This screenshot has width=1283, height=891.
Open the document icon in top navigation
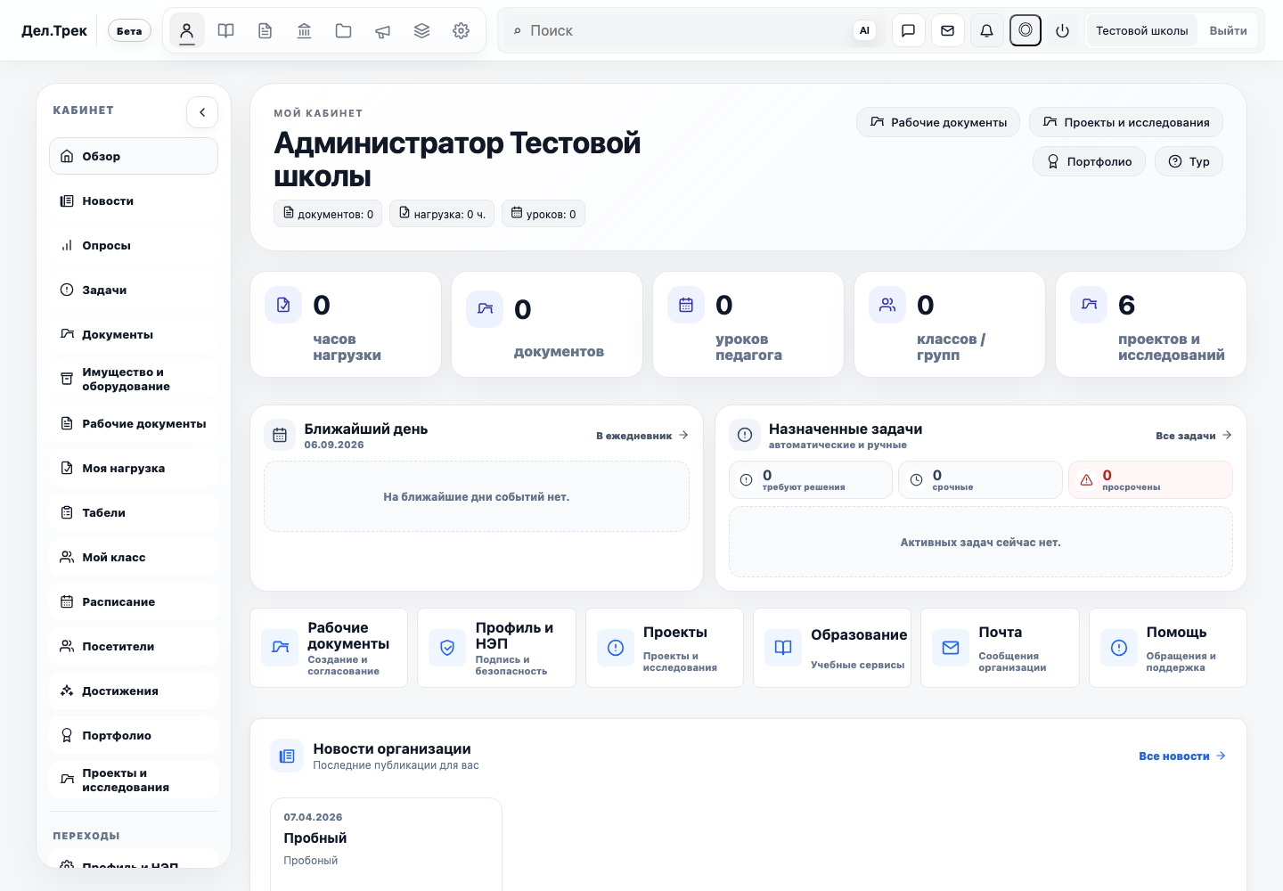point(266,30)
